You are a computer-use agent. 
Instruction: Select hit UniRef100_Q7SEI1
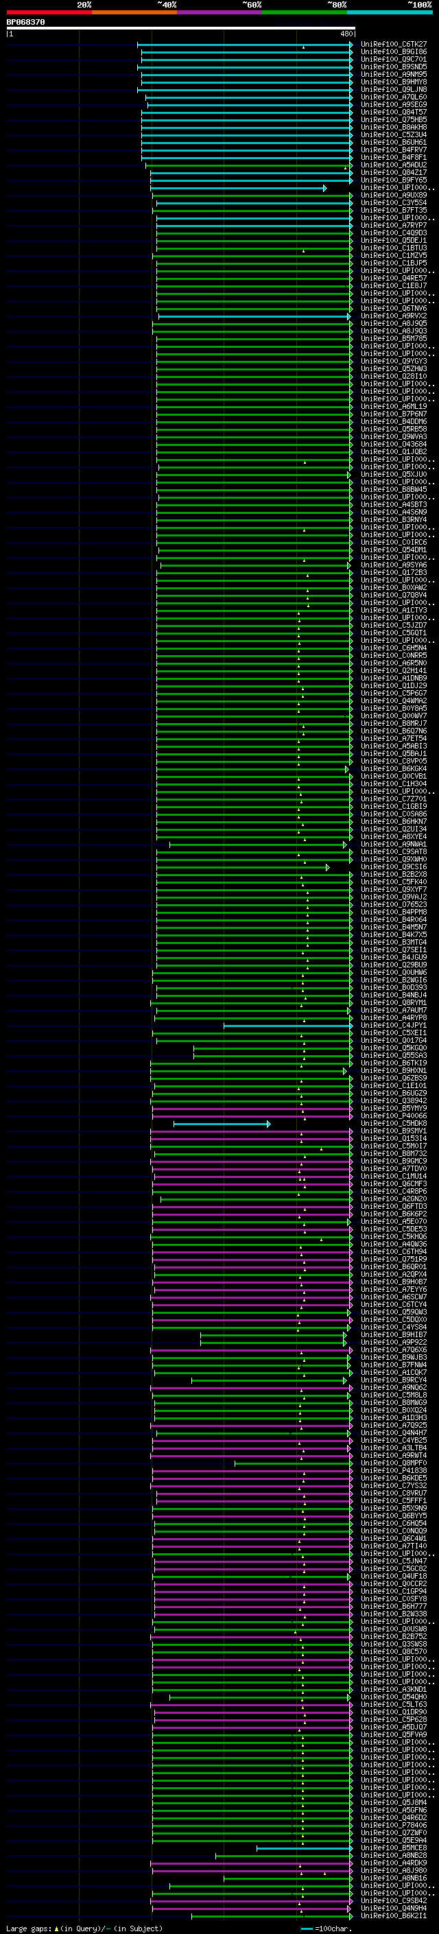394,950
